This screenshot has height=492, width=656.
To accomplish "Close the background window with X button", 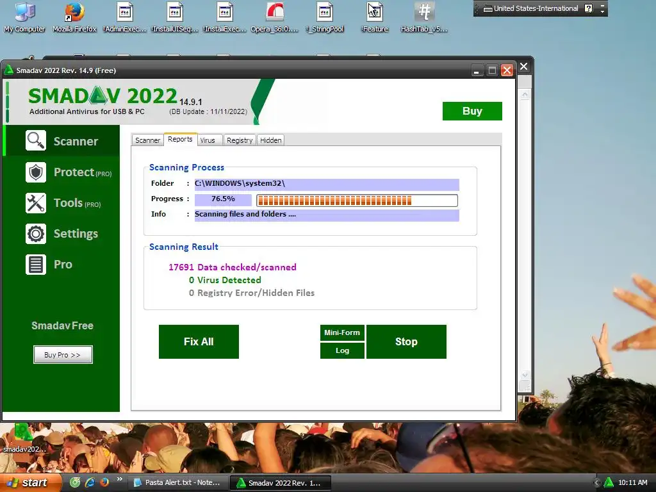I will coord(524,67).
